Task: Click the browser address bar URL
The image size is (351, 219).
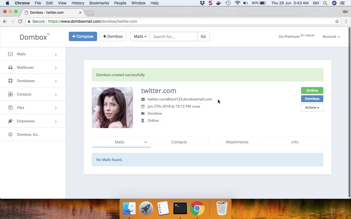Action: [x=93, y=21]
